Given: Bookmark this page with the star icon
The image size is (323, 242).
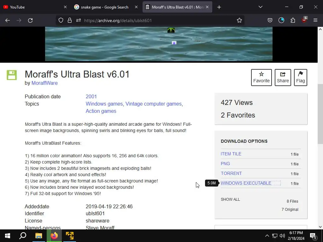Looking at the screenshot, I should pos(239,20).
